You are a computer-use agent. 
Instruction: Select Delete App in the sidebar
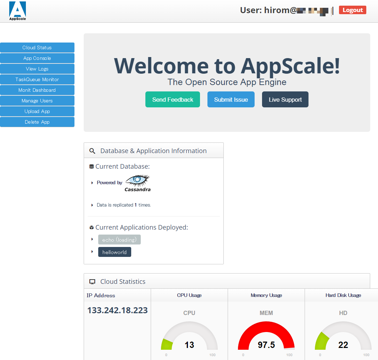click(x=37, y=122)
